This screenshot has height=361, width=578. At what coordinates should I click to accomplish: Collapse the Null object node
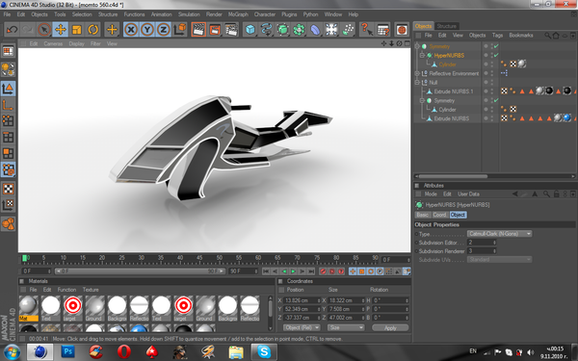(417, 83)
